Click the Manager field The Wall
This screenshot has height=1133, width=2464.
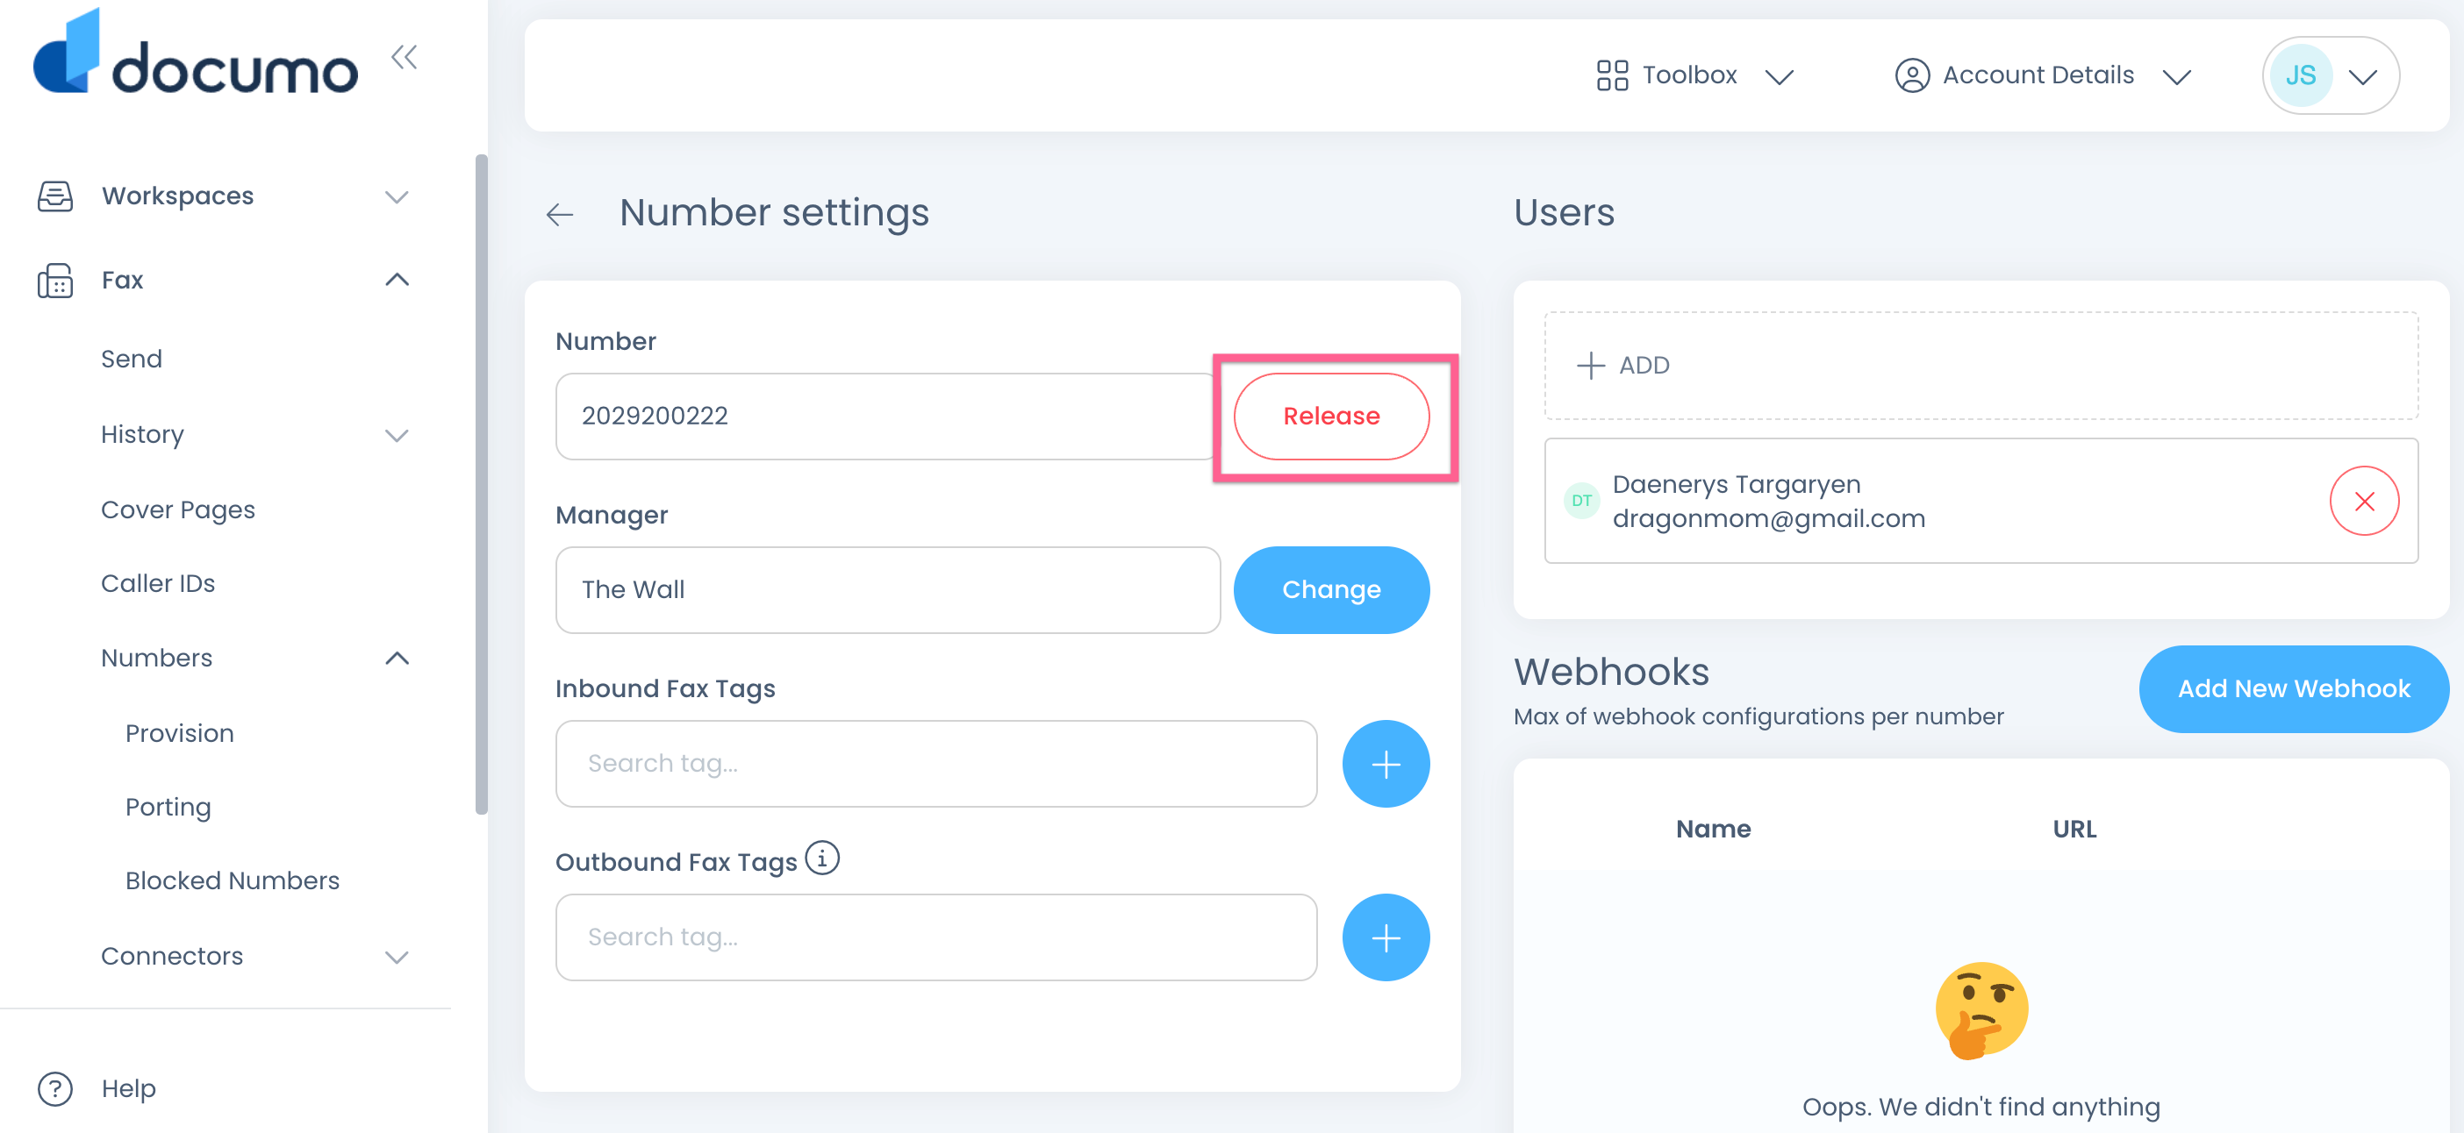coord(886,590)
